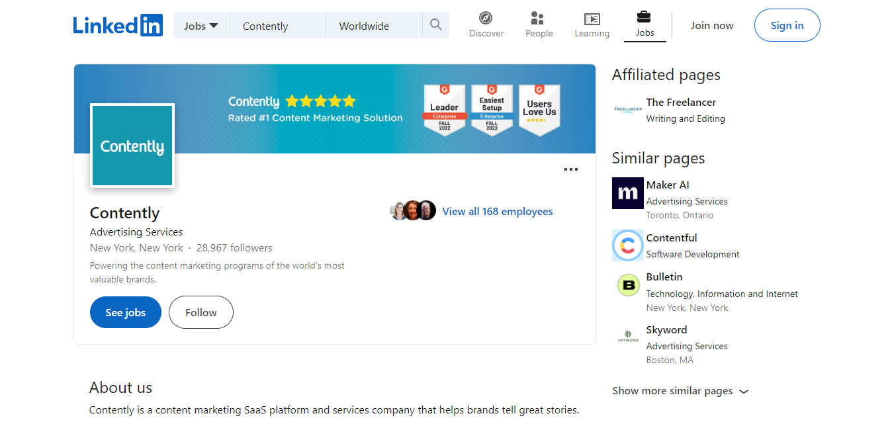The height and width of the screenshot is (428, 892).
Task: Click the Bulletin logo icon
Action: [628, 285]
